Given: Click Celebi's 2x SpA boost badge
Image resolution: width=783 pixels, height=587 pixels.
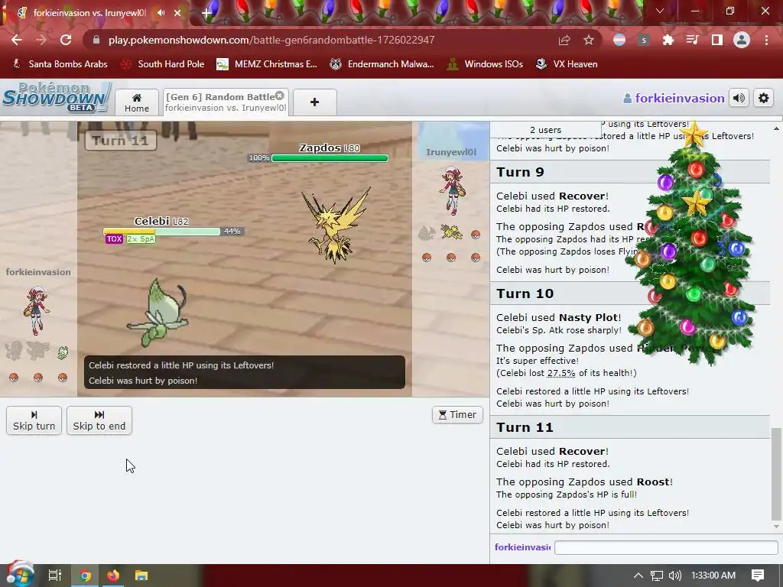Looking at the screenshot, I should (x=141, y=239).
